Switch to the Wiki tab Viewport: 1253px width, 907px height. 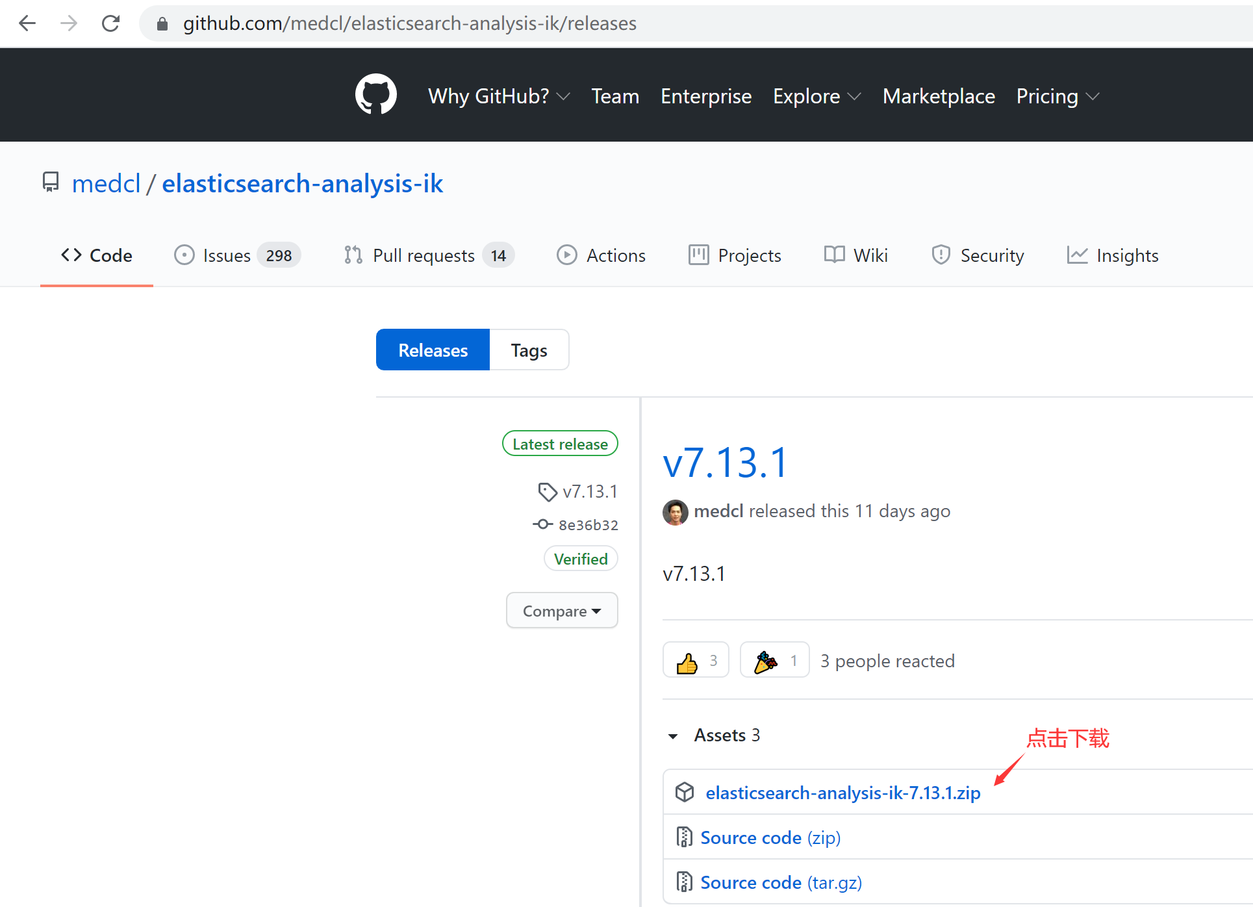[855, 255]
